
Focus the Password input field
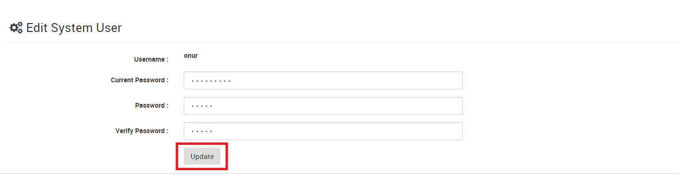coord(323,106)
